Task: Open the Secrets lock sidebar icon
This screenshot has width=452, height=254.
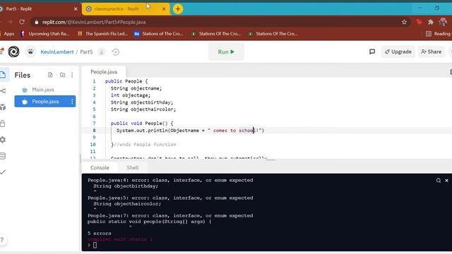Action: tap(3, 123)
